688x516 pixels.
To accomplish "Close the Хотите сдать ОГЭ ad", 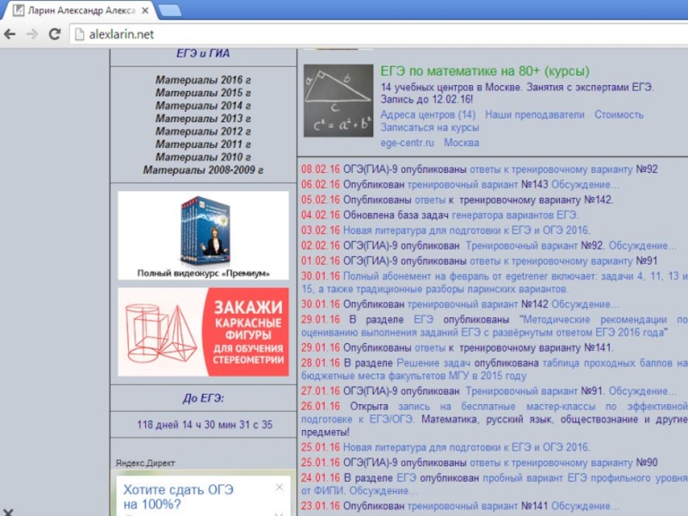I will pyautogui.click(x=279, y=487).
